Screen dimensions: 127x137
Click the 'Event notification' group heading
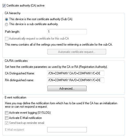pos(15,97)
